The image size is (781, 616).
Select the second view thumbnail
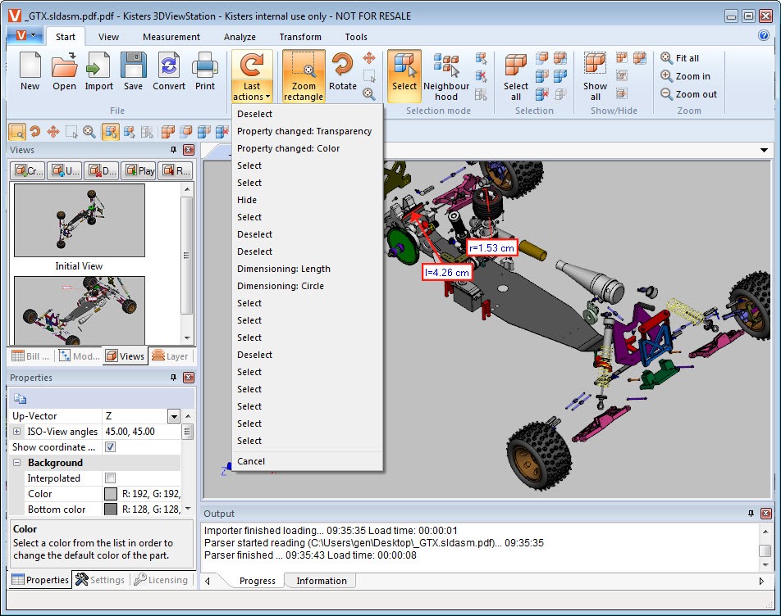[x=80, y=310]
